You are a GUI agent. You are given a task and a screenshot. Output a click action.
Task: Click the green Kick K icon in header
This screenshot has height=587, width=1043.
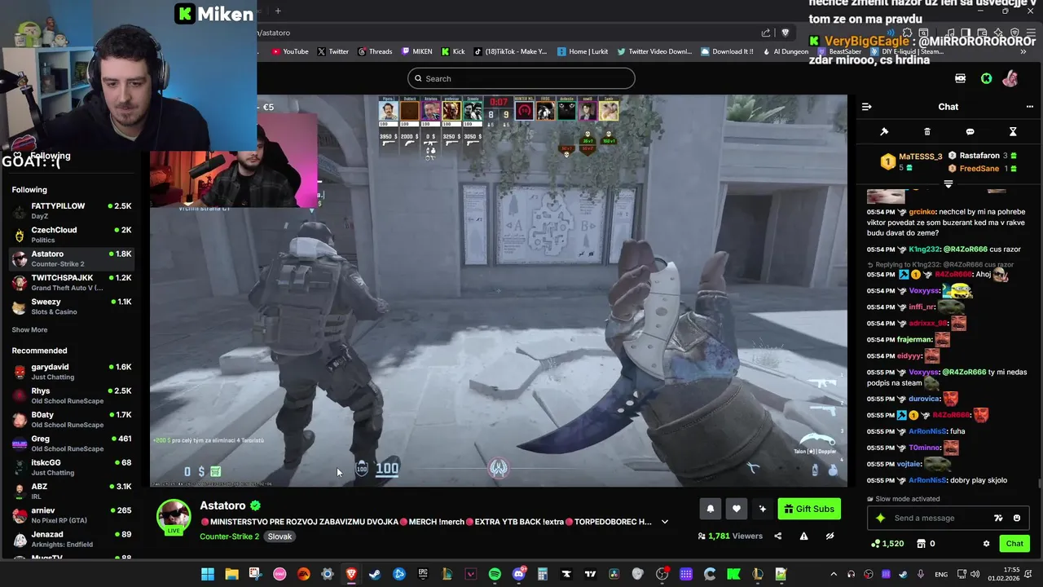[986, 78]
